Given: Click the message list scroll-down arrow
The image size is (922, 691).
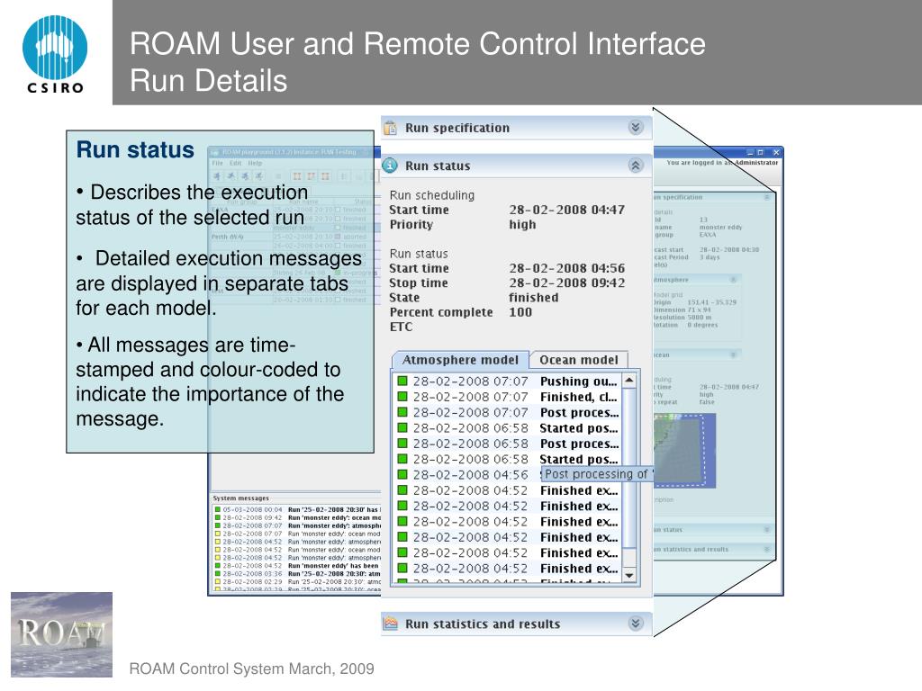Looking at the screenshot, I should (629, 575).
